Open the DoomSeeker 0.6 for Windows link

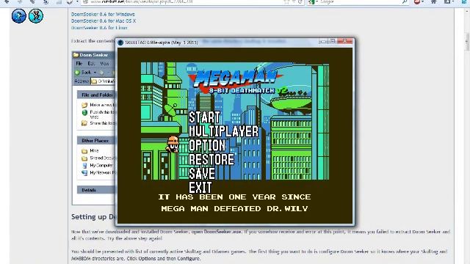(103, 14)
